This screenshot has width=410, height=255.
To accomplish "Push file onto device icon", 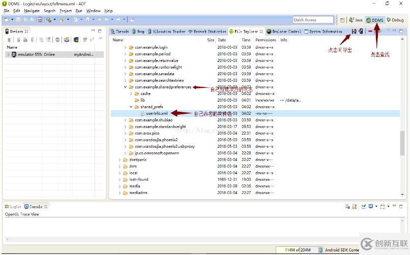I will point(361,31).
